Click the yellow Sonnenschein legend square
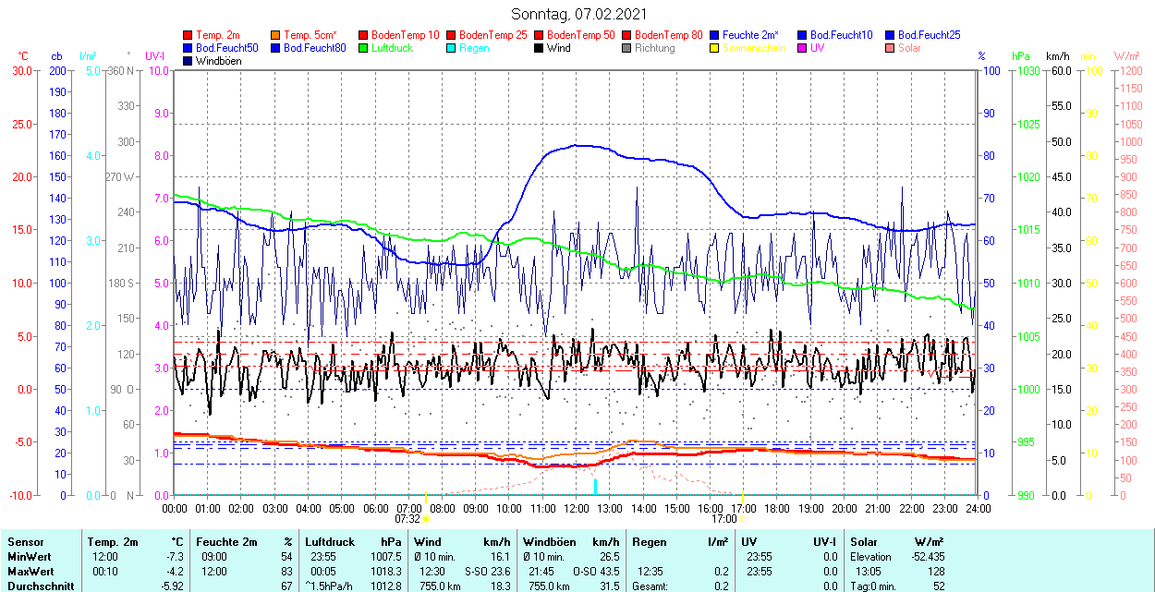The width and height of the screenshot is (1155, 592). (715, 48)
